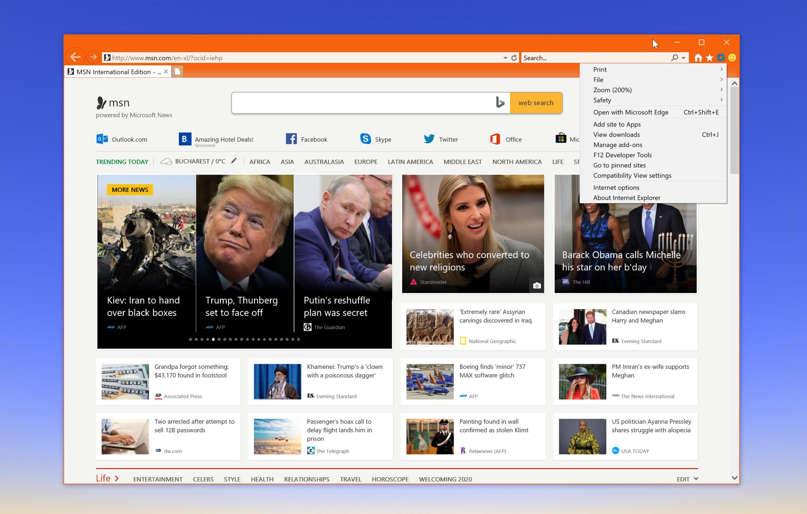The height and width of the screenshot is (514, 807).
Task: Click the vertical scrollbar down arrow
Action: tap(734, 478)
